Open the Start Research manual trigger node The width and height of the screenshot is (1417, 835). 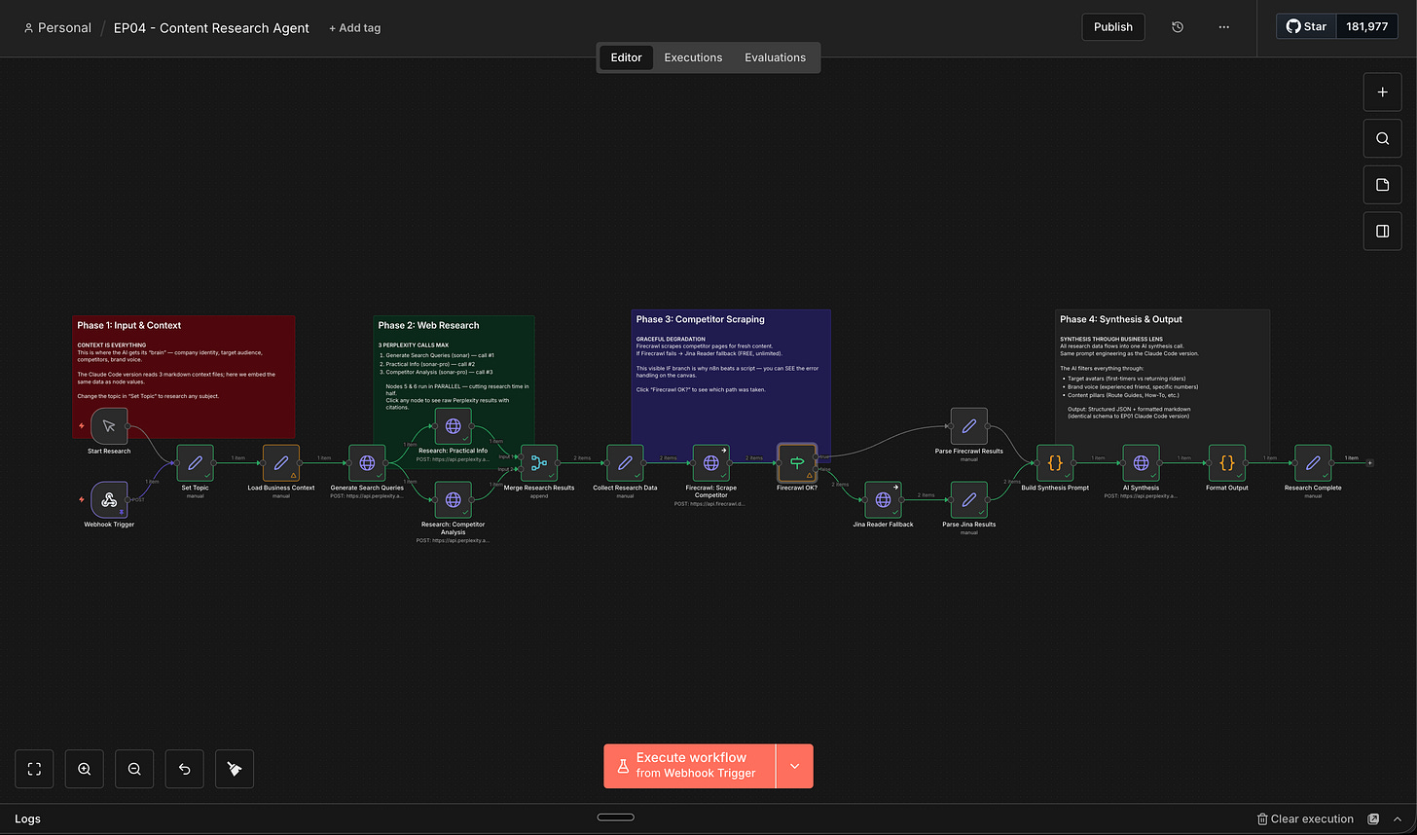(x=109, y=426)
